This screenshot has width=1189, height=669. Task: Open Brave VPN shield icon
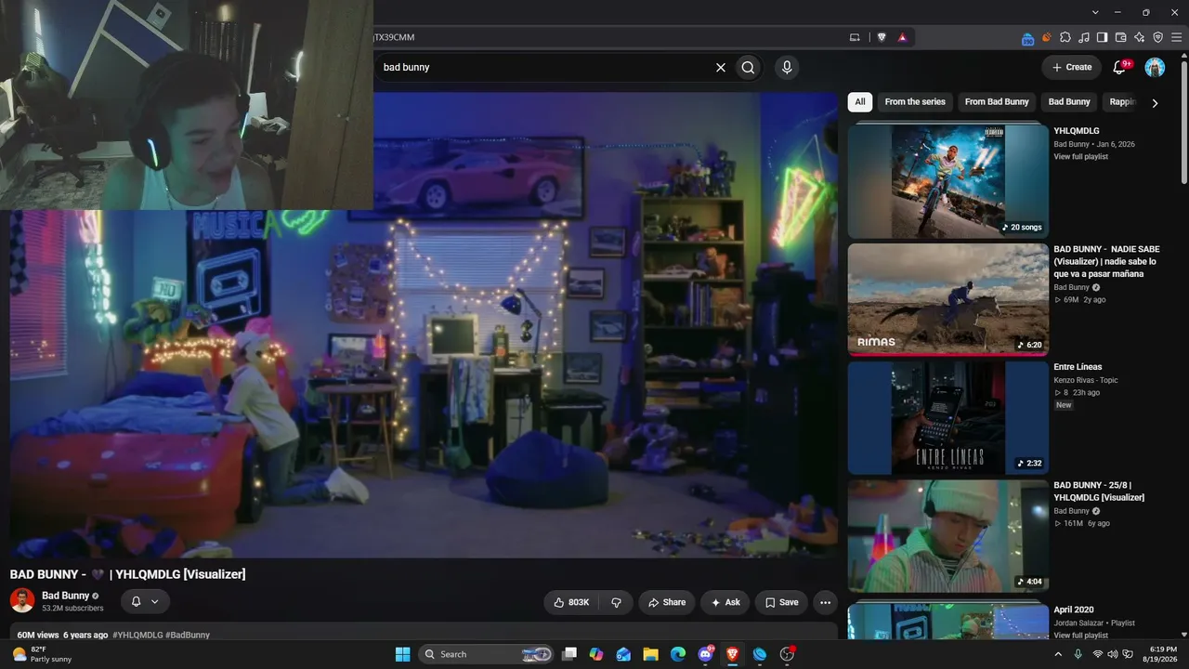coord(1157,37)
